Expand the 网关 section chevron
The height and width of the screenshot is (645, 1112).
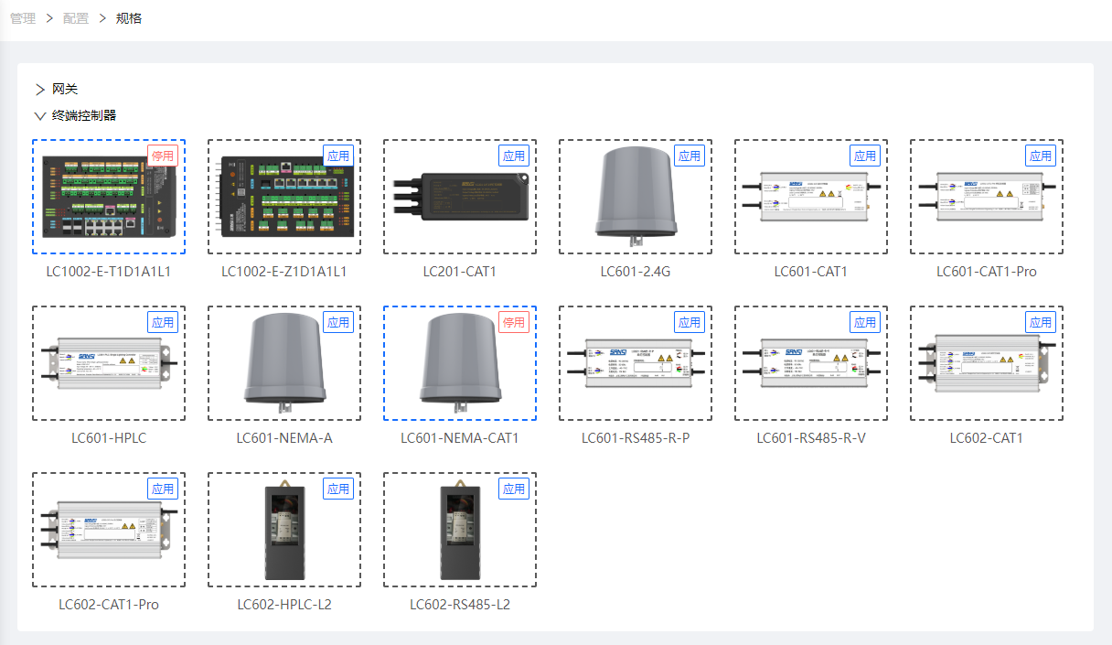pyautogui.click(x=39, y=90)
